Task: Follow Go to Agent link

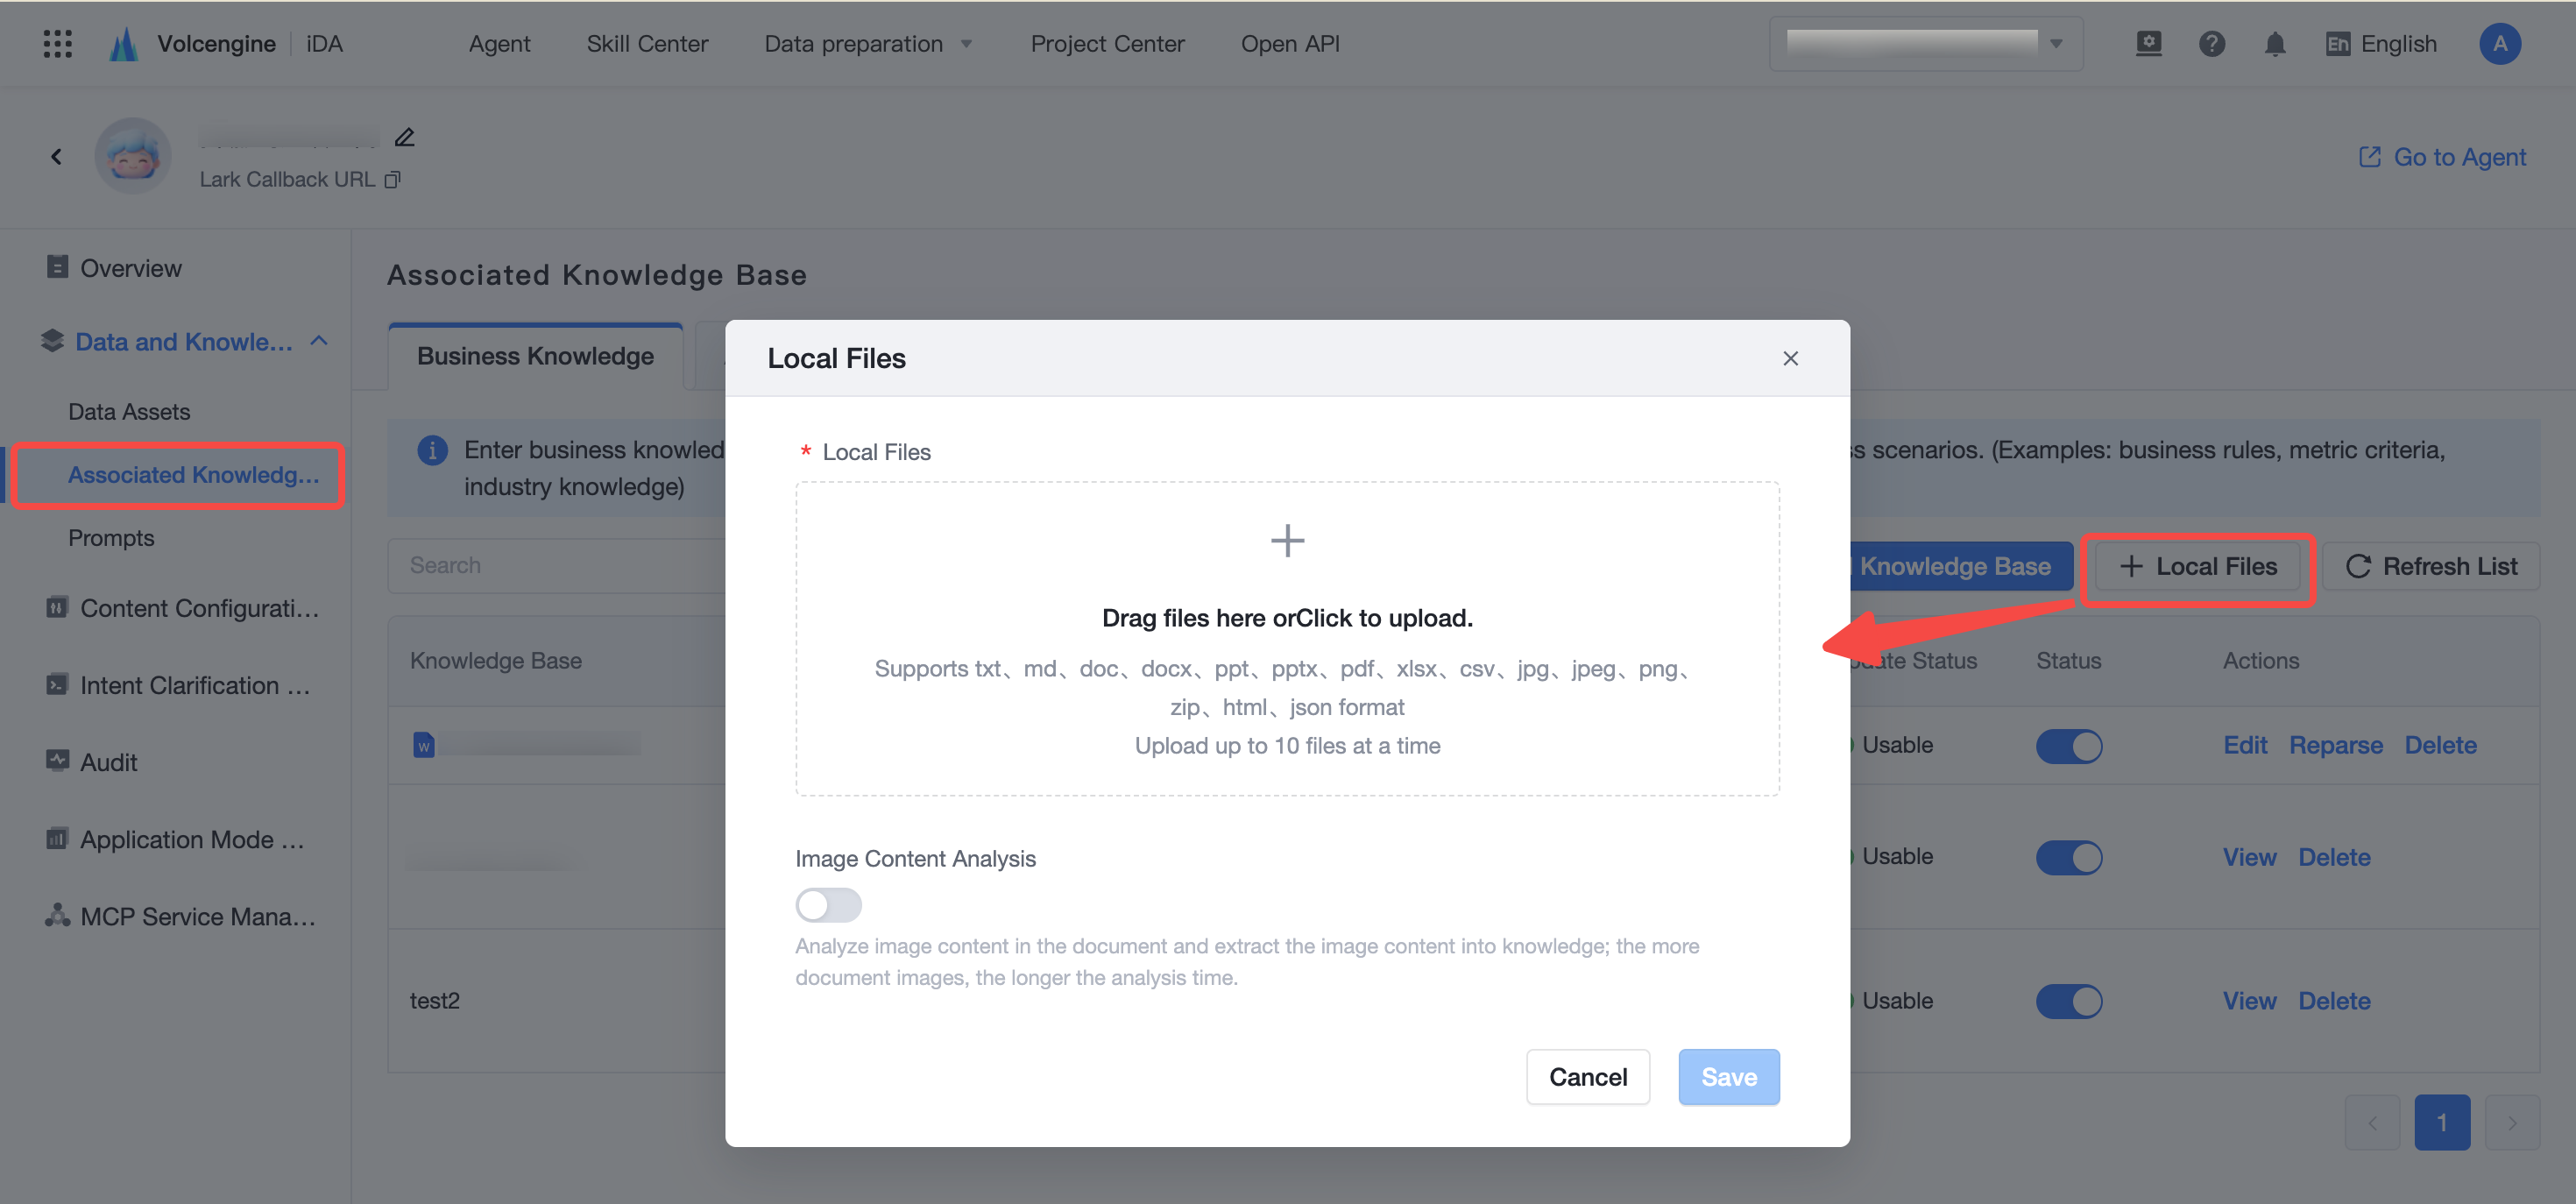Action: (2442, 157)
